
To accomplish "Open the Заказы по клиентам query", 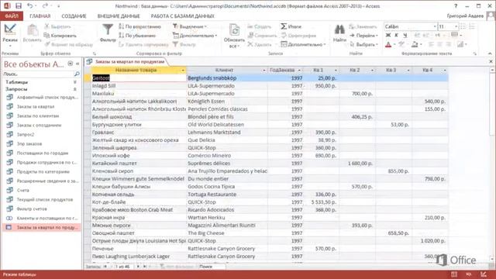I will [x=38, y=116].
